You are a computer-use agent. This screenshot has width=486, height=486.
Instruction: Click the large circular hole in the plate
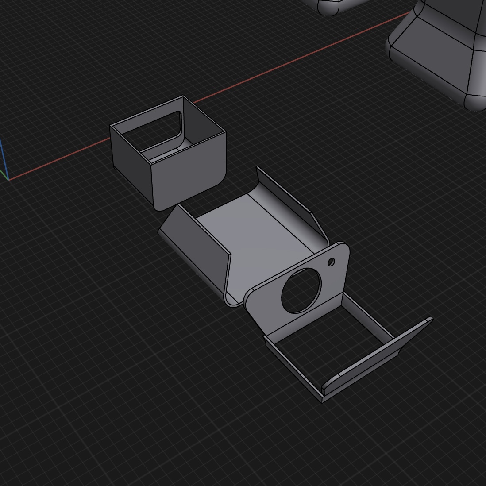click(x=301, y=290)
